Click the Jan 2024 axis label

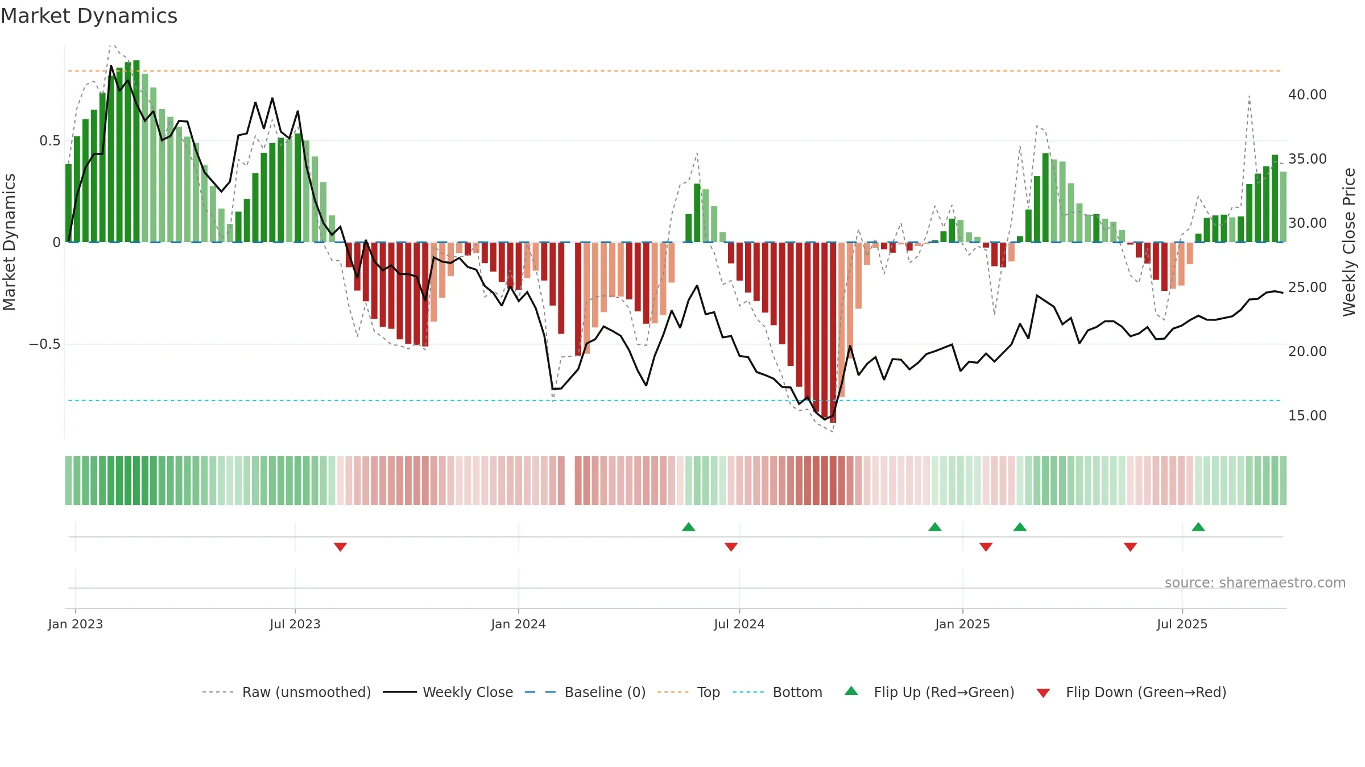tap(519, 624)
